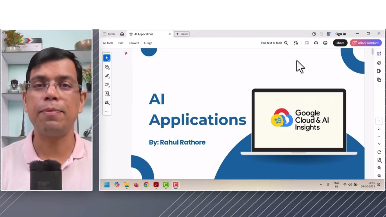The height and width of the screenshot is (217, 386).
Task: Open the Adobe apps grid icon
Action: (x=329, y=34)
